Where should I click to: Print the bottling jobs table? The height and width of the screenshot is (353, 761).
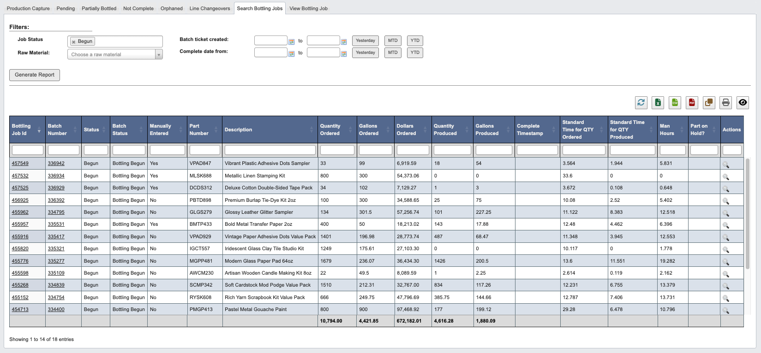(x=725, y=103)
